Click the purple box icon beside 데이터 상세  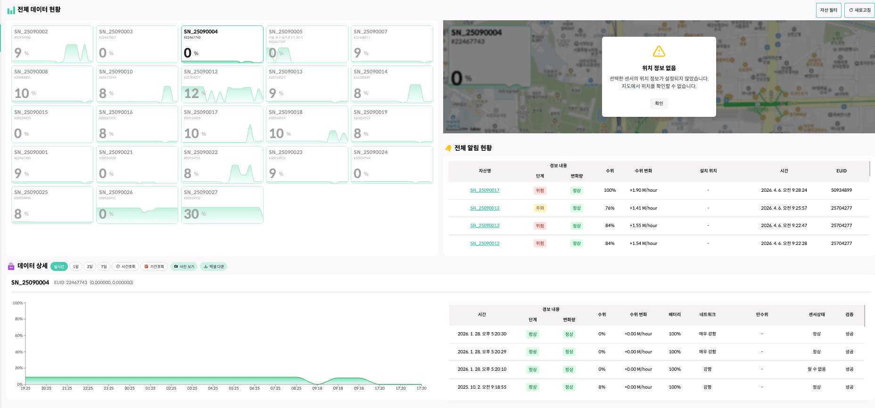[11, 267]
